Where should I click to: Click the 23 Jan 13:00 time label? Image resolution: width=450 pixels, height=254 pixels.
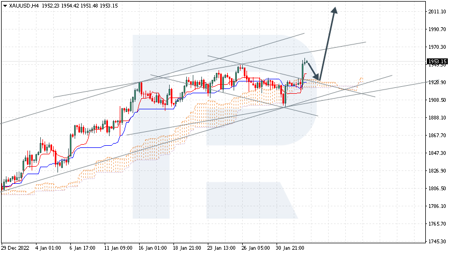221,249
